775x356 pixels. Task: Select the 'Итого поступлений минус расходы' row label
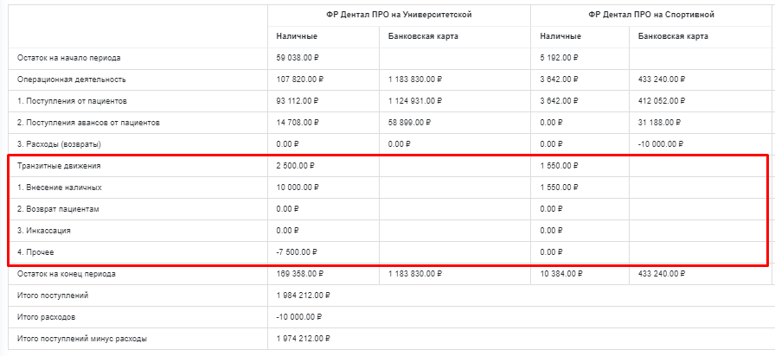point(82,340)
